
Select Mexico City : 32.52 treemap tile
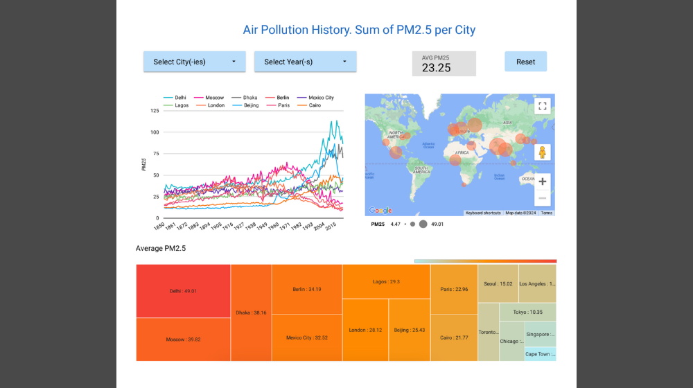coord(307,337)
